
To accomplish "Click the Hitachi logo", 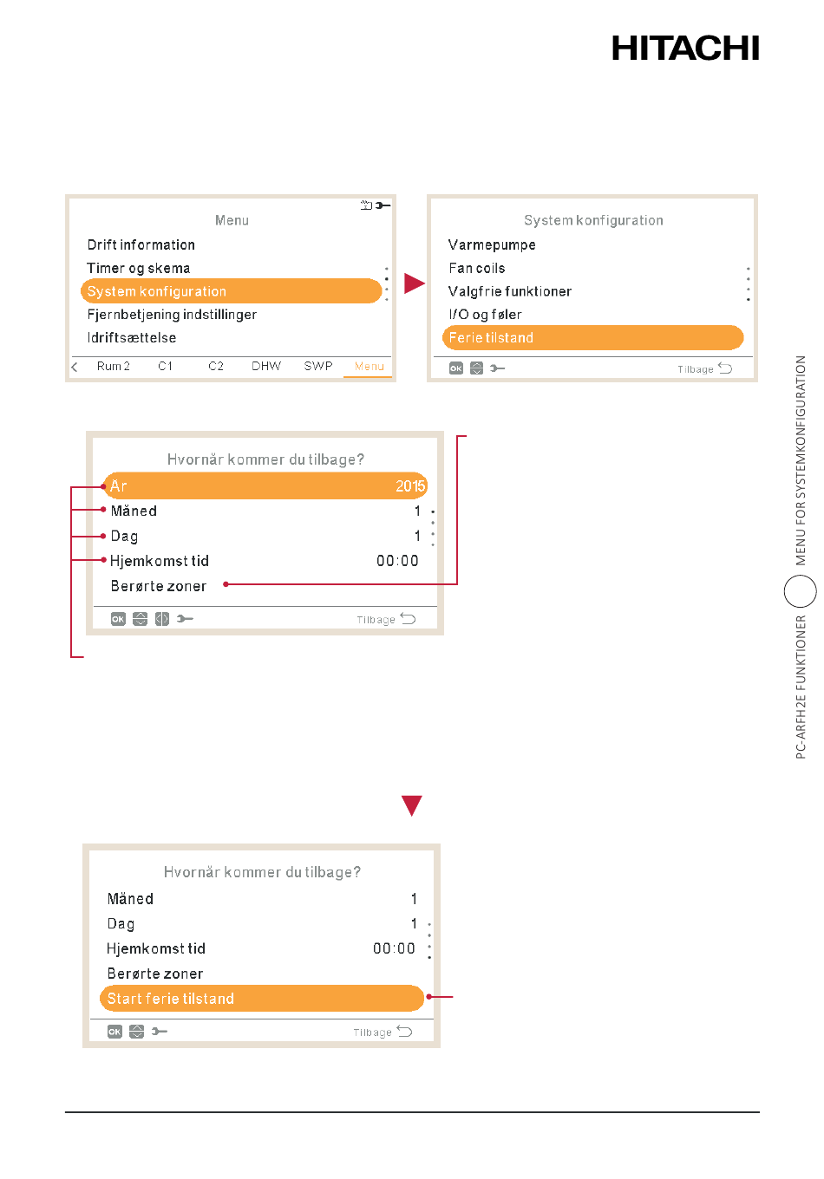I will tap(685, 49).
